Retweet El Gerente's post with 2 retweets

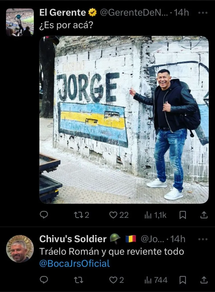(x=81, y=215)
